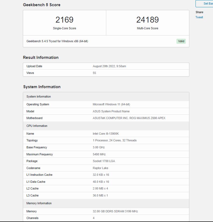Select Intel Core i9-13900K value
This screenshot has height=222, width=213.
coord(106,134)
